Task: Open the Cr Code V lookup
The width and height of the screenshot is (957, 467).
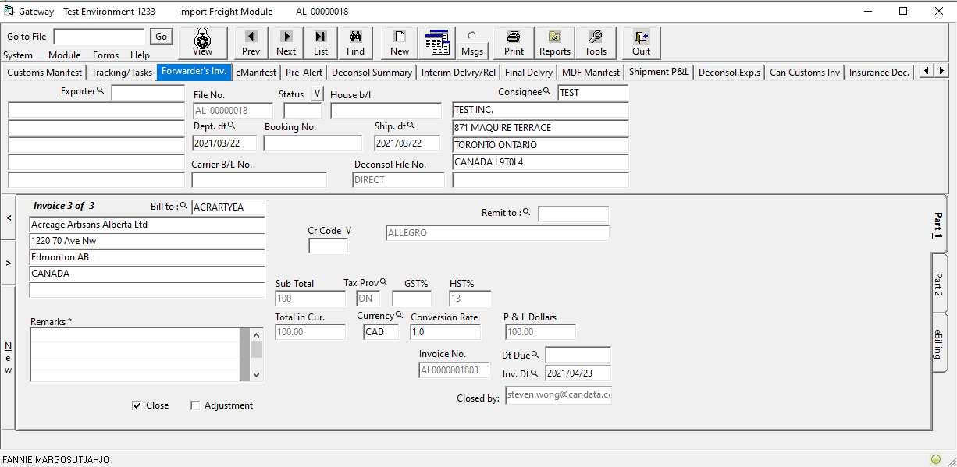Action: pyautogui.click(x=329, y=231)
